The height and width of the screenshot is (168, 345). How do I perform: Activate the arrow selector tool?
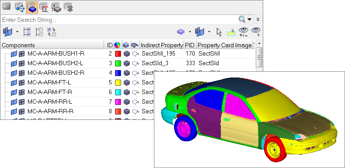pos(219,32)
